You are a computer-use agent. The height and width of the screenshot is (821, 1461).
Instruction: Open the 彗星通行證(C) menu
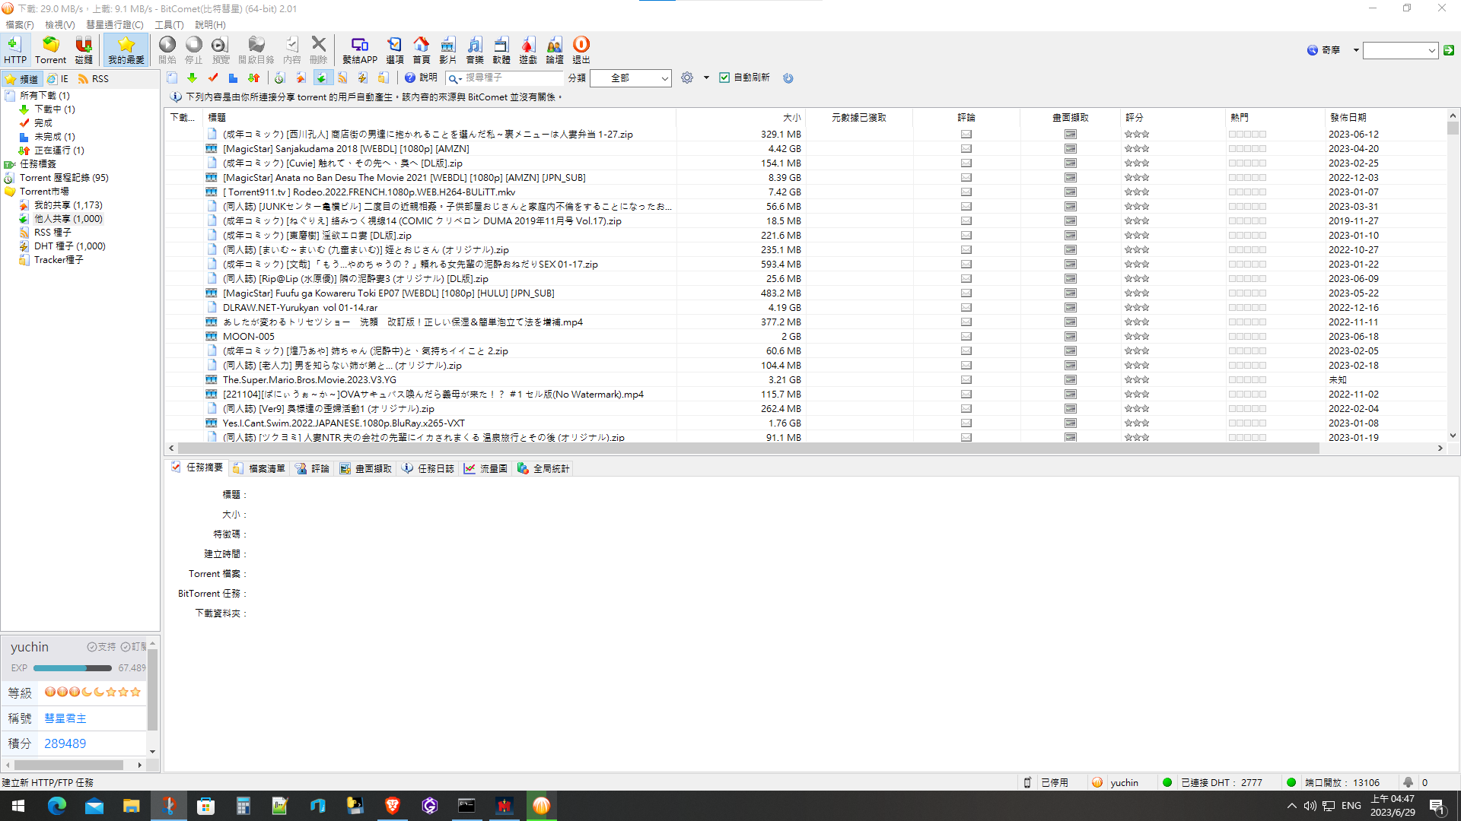pos(115,25)
